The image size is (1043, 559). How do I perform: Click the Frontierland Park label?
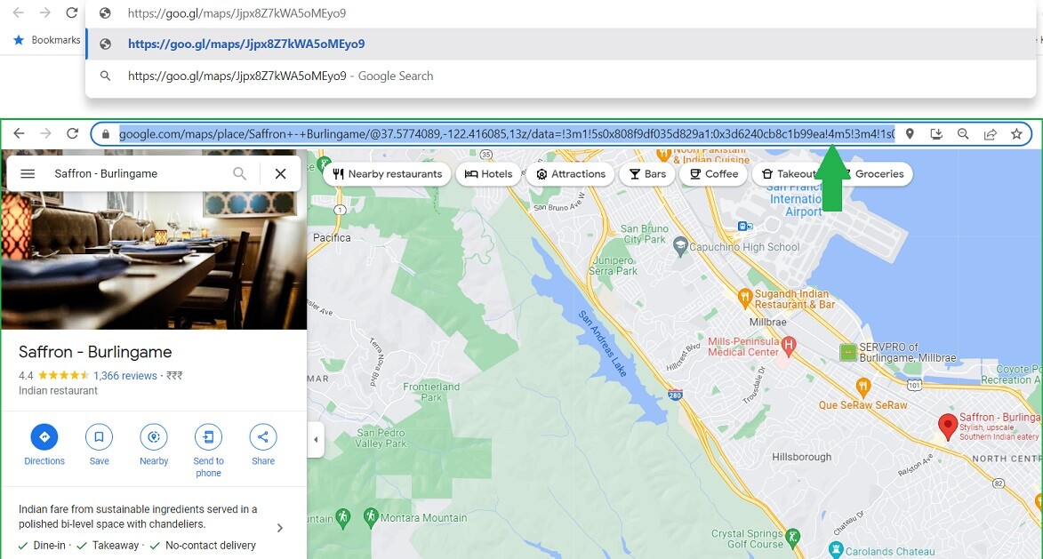pyautogui.click(x=431, y=392)
